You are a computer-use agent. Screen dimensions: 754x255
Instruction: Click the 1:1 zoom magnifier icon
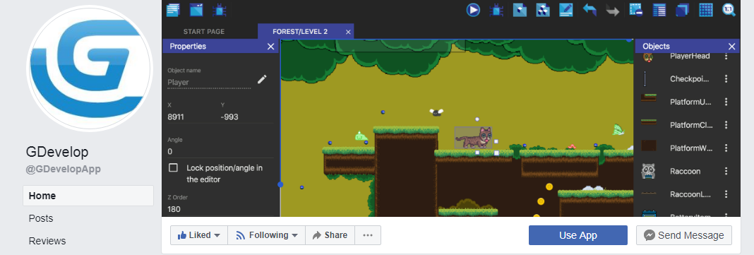pos(729,10)
